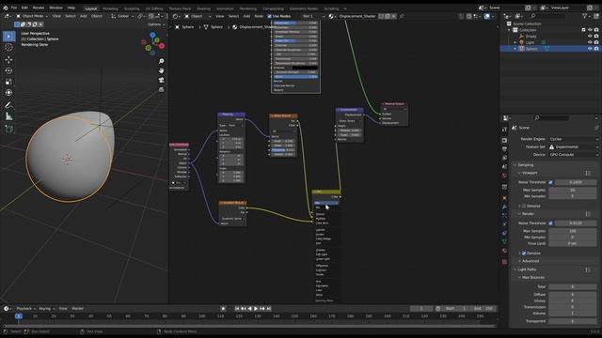
Task: Hide the Empty object via eye icon
Action: tap(590, 37)
